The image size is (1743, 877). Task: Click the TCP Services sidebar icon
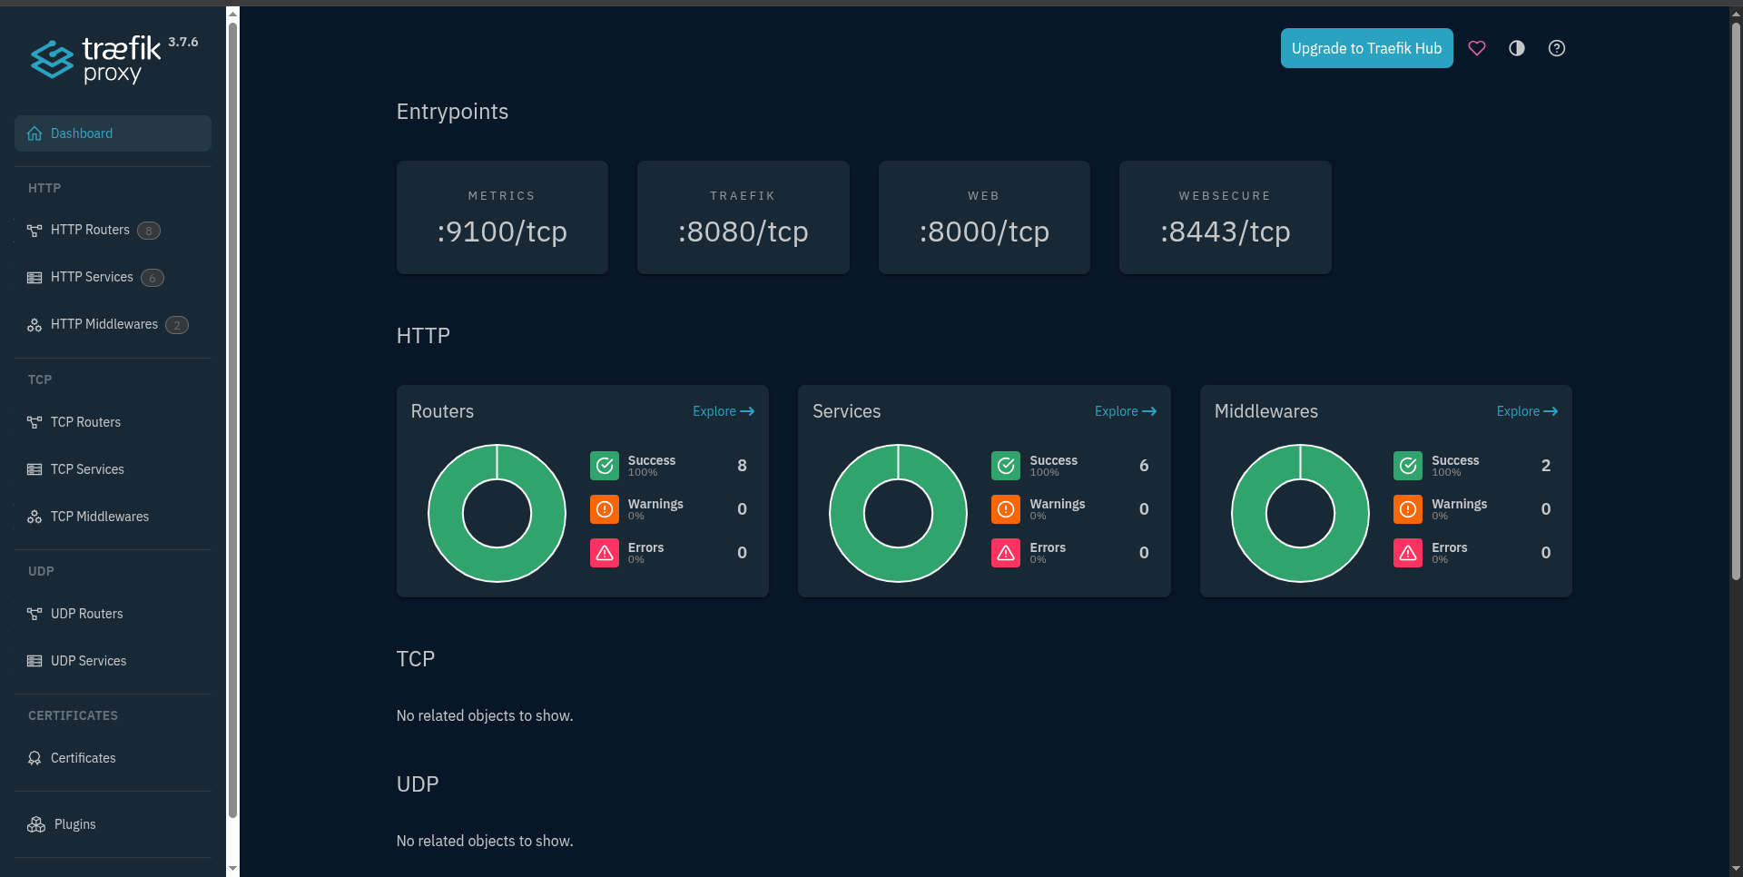click(x=34, y=469)
